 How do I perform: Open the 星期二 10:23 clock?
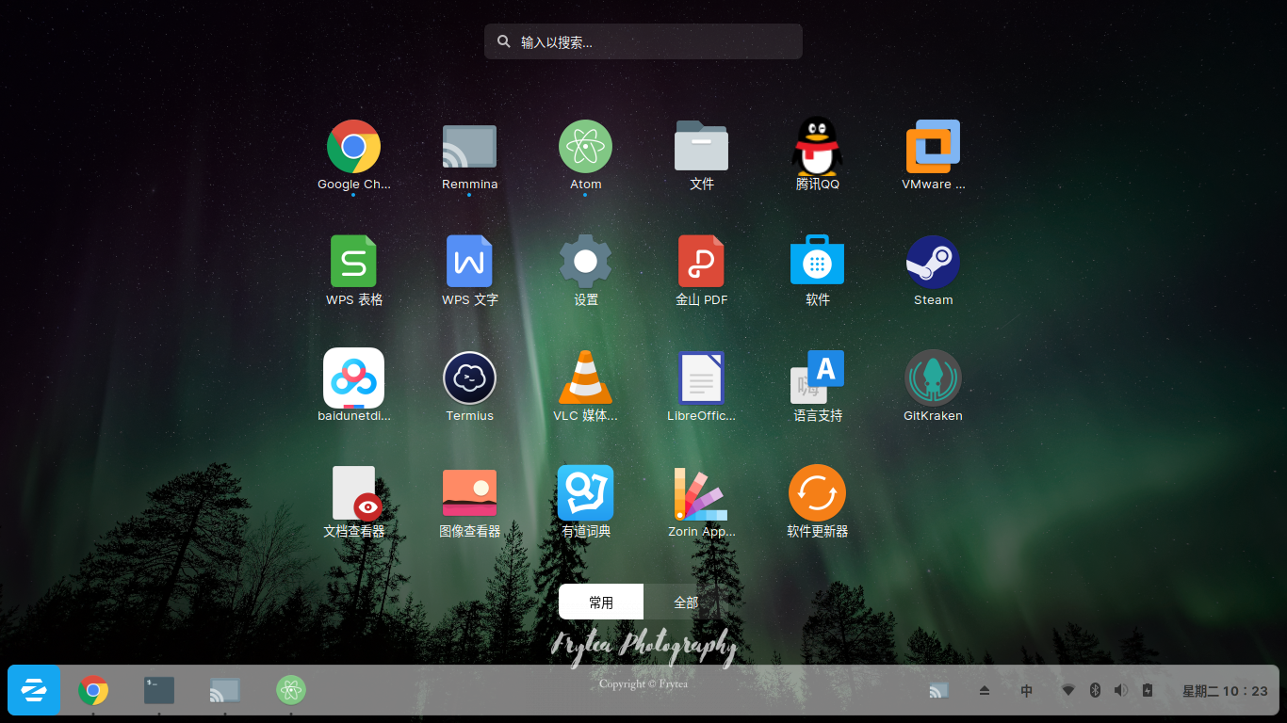click(1225, 691)
